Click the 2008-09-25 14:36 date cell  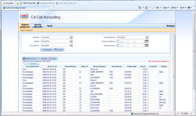[x=49, y=91]
